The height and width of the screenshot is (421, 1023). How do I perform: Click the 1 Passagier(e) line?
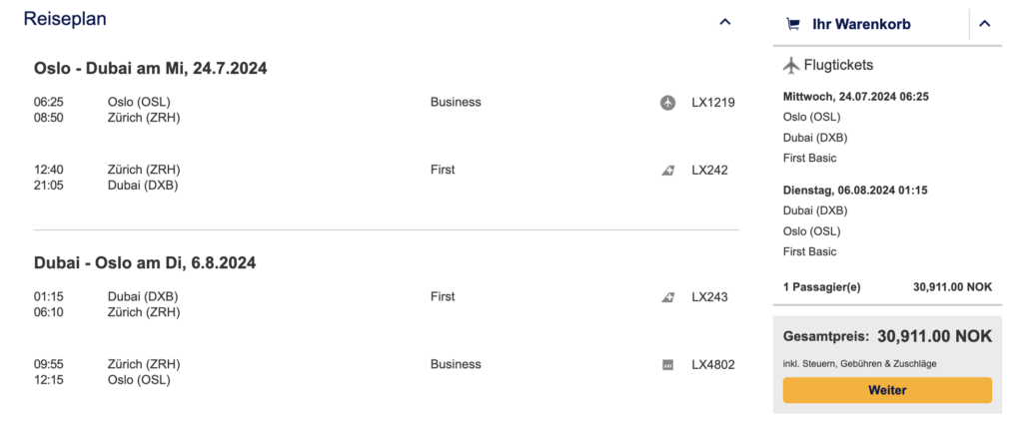[822, 287]
